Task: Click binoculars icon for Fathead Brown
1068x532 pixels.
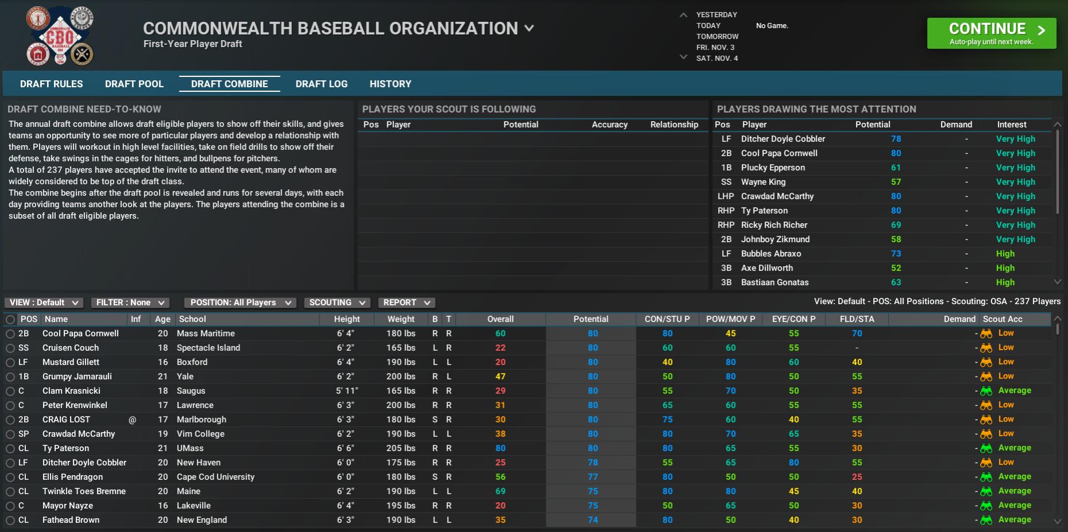Action: [986, 520]
